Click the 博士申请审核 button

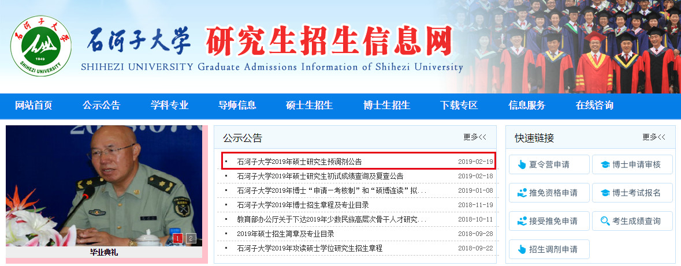[632, 164]
